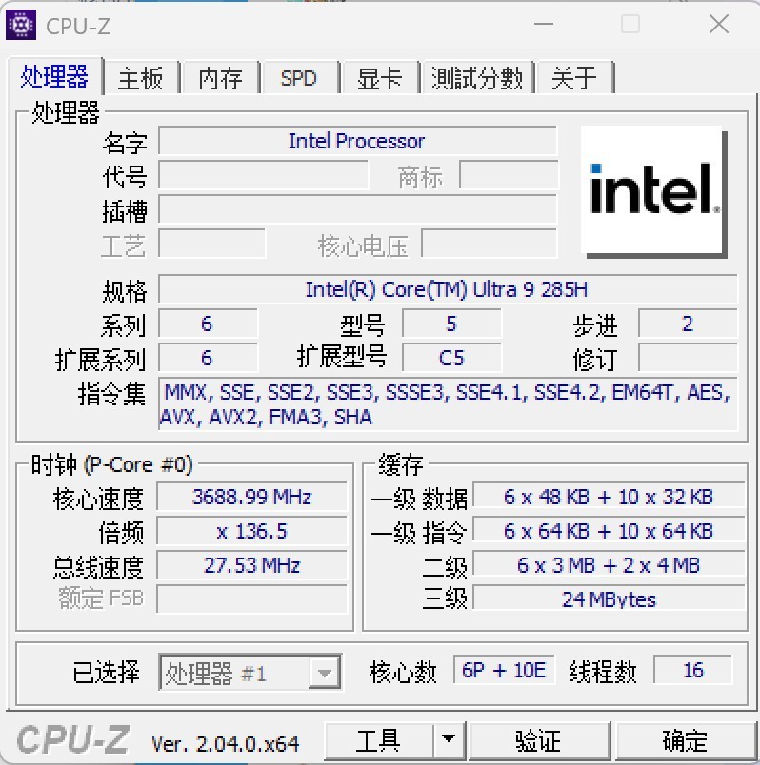This screenshot has width=760, height=765.
Task: Click the 二级 cache value field
Action: click(610, 565)
